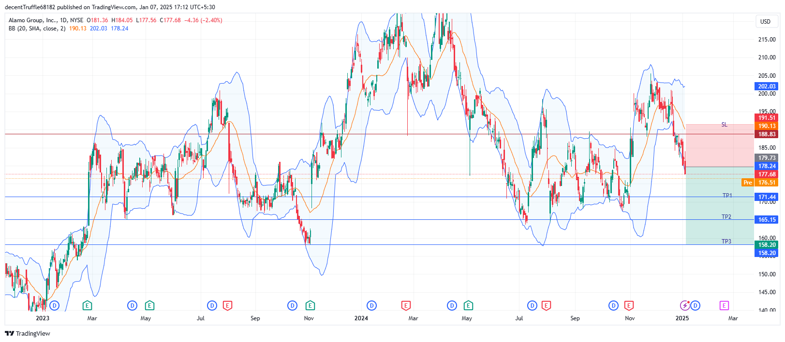Open the USD currency selector

tap(765, 21)
